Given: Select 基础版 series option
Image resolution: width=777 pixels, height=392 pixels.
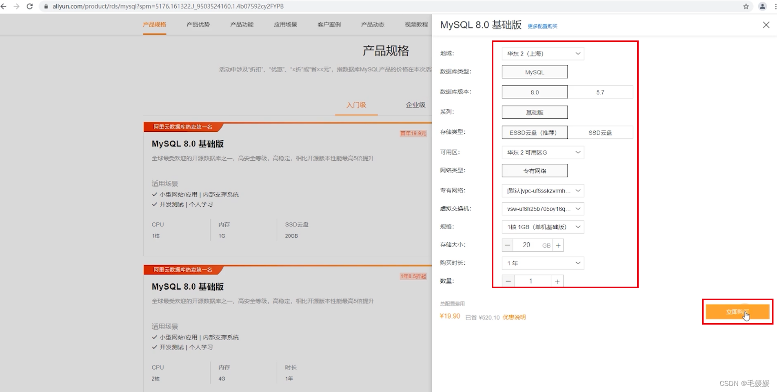Looking at the screenshot, I should [535, 112].
